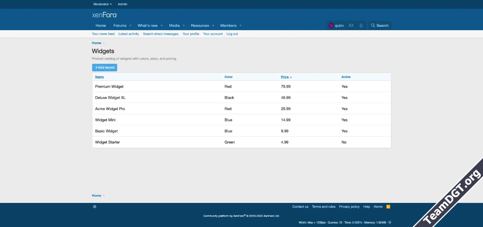483x227 pixels.
Task: Expand the Members dropdown arrow
Action: [x=240, y=26]
